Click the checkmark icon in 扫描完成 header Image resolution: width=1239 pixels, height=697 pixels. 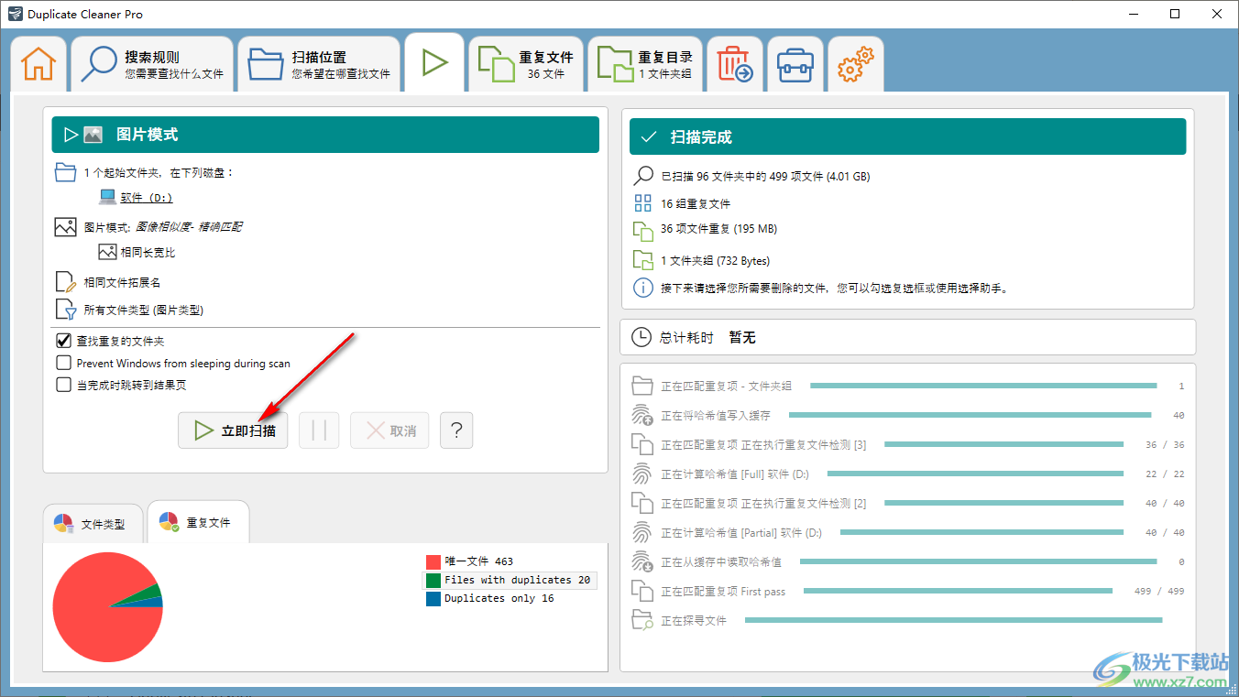649,136
